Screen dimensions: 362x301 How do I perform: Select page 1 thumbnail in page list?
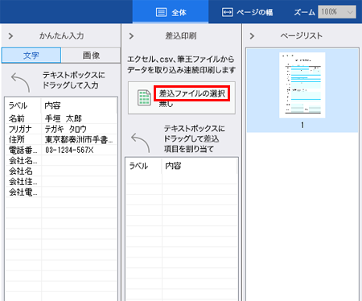tap(302, 85)
